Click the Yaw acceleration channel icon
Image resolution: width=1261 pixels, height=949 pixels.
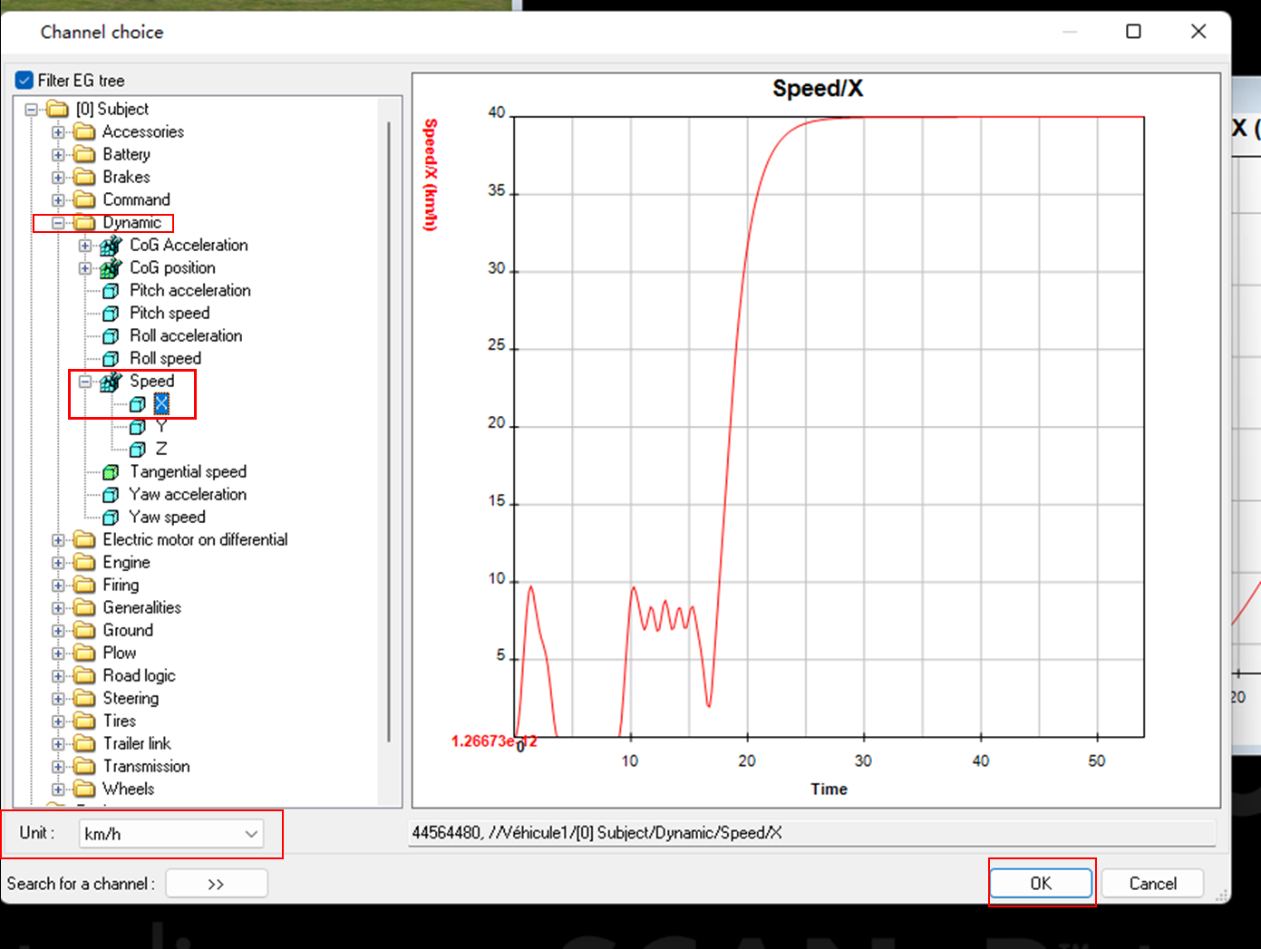point(111,494)
